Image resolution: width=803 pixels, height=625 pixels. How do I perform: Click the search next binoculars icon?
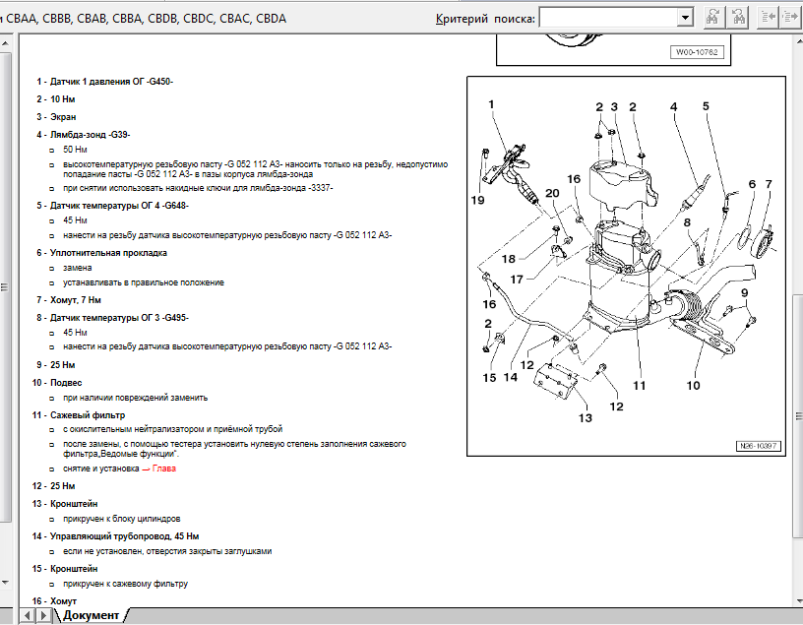click(x=713, y=18)
